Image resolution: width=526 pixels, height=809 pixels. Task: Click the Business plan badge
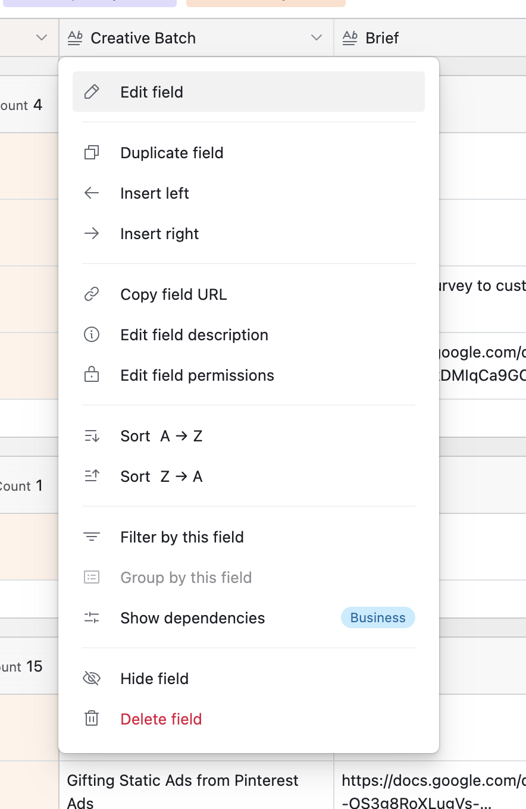[378, 618]
